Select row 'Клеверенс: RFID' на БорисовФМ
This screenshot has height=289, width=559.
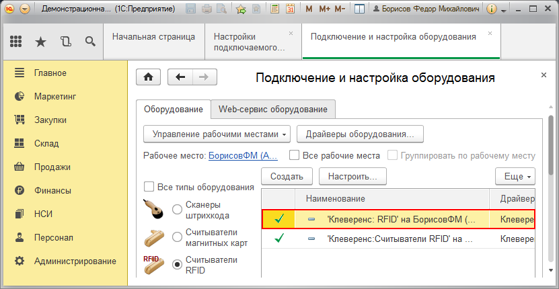pos(399,220)
